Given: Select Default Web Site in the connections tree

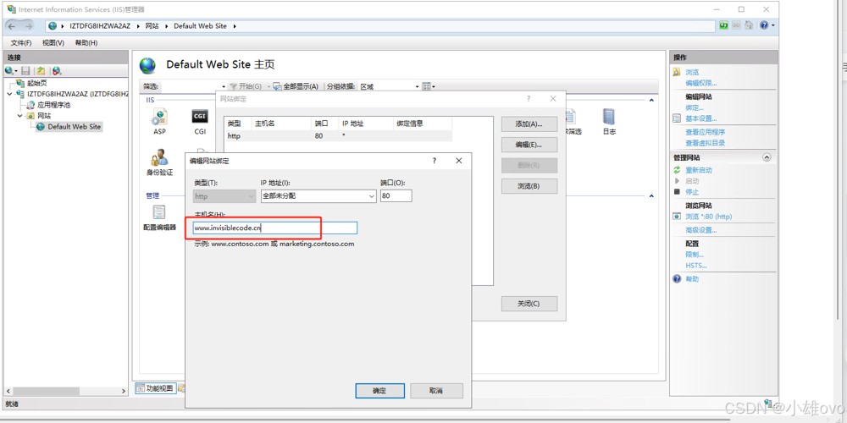Looking at the screenshot, I should click(x=74, y=127).
